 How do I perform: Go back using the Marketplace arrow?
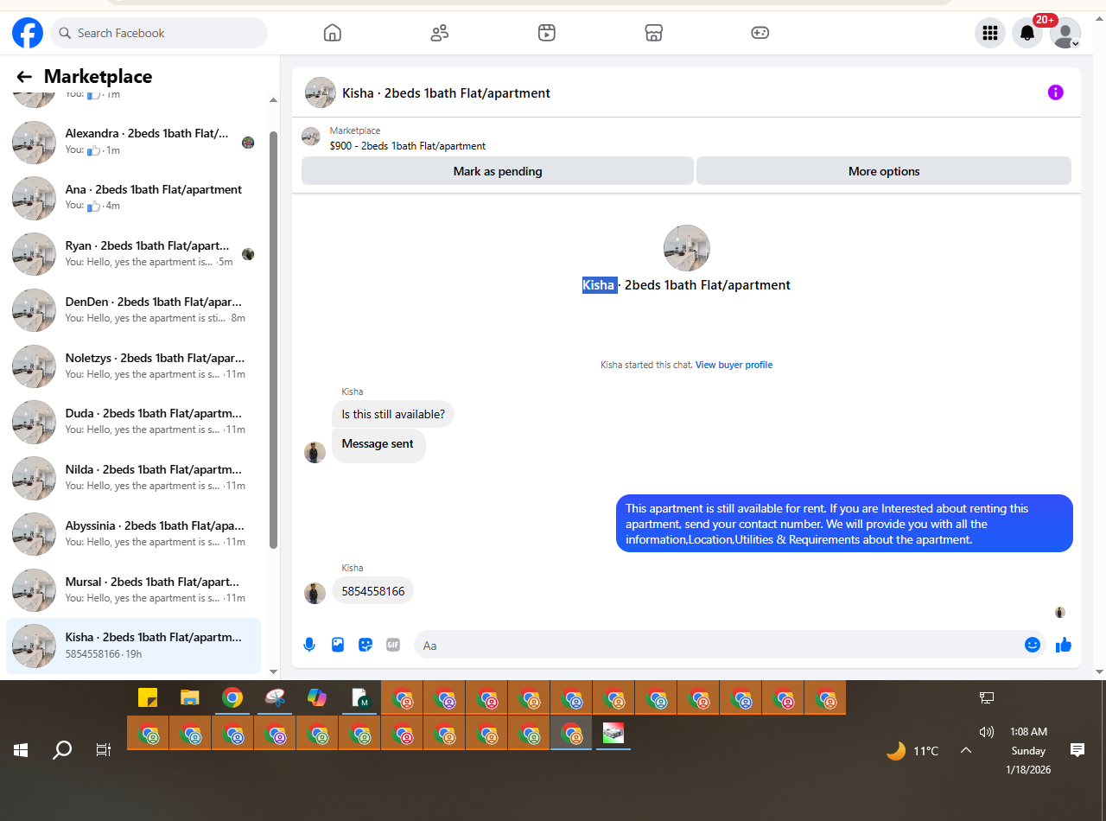point(24,77)
